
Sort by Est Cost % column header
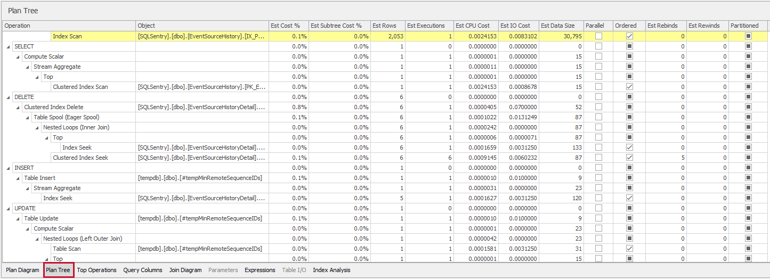pos(289,26)
